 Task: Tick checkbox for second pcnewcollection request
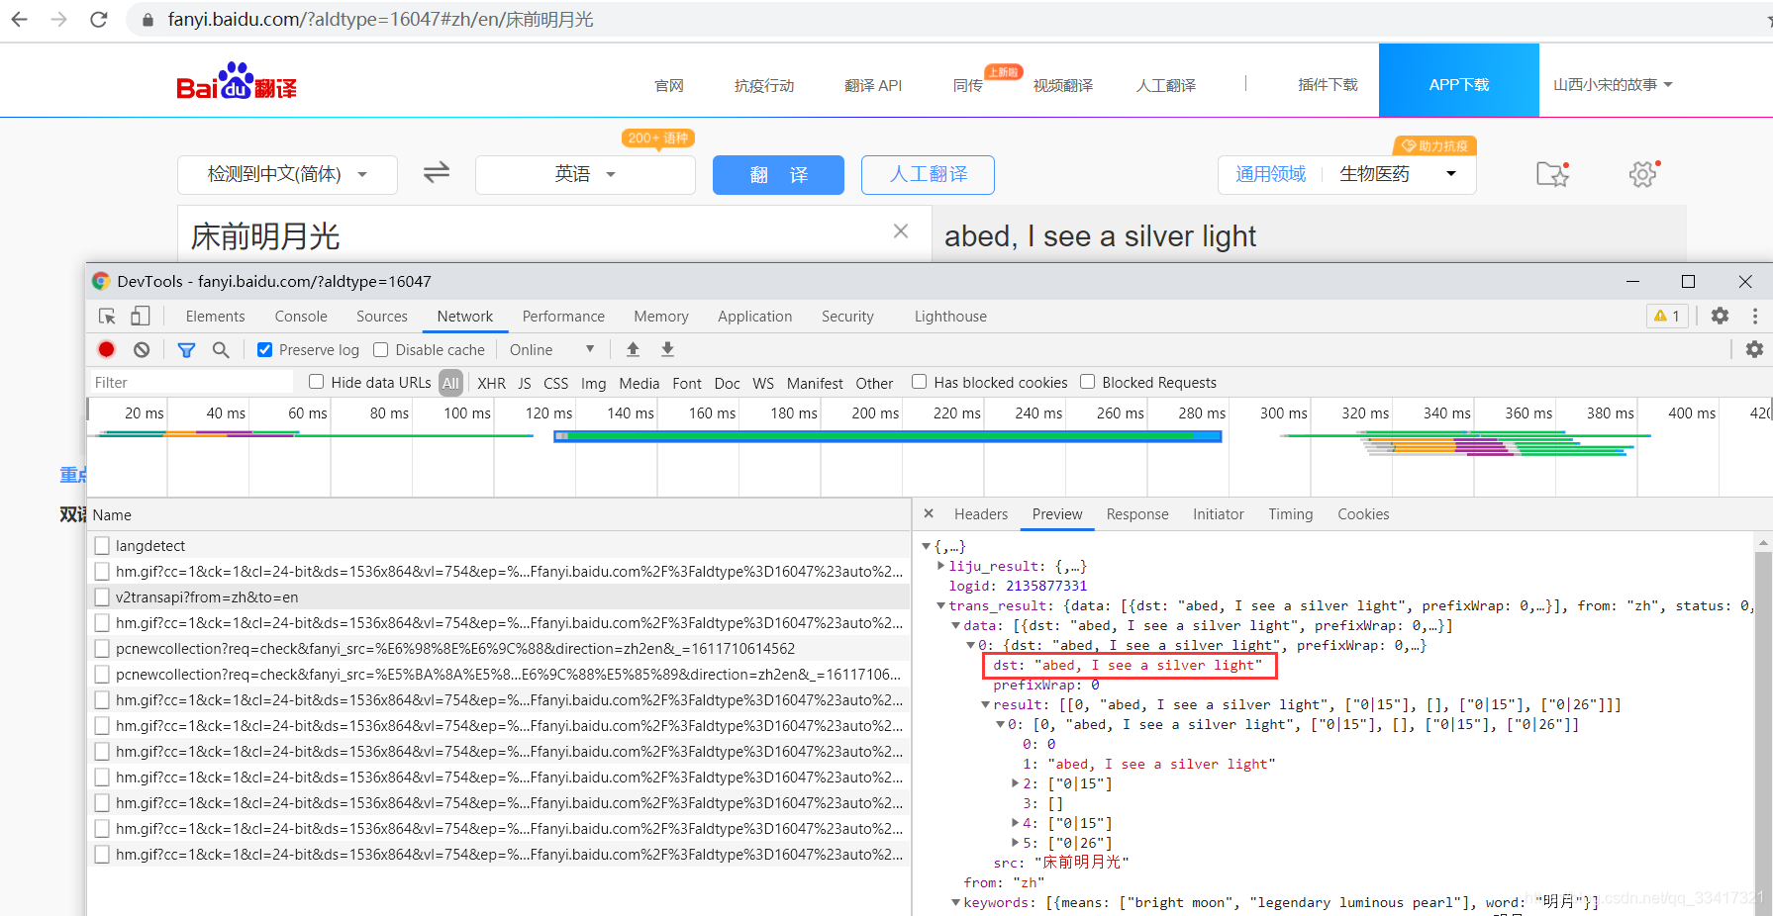coord(102,674)
